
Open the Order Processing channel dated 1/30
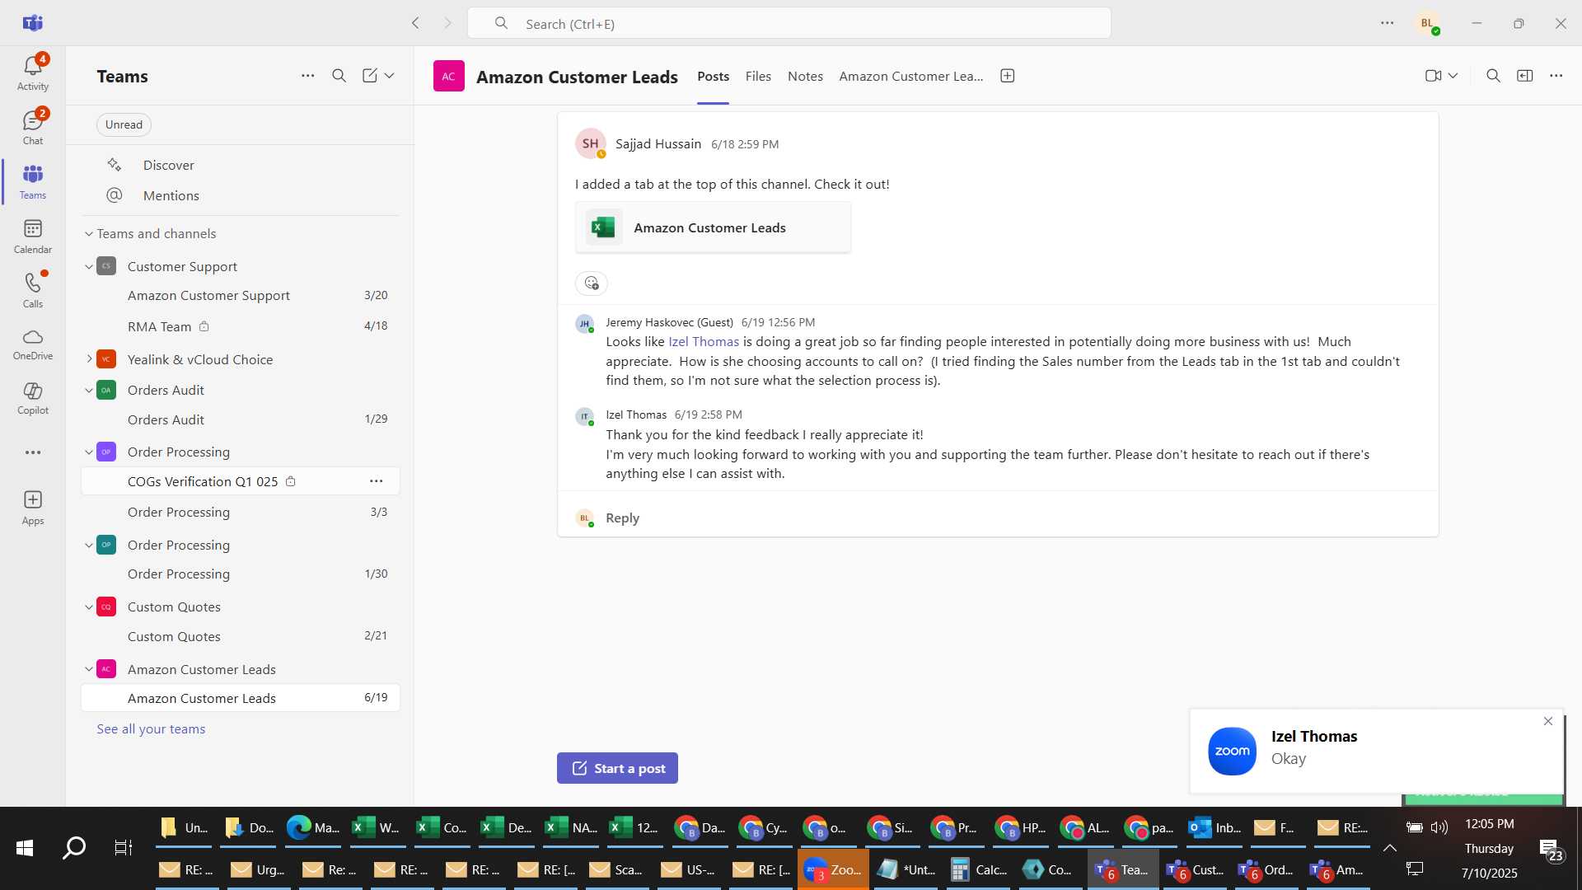click(x=241, y=574)
